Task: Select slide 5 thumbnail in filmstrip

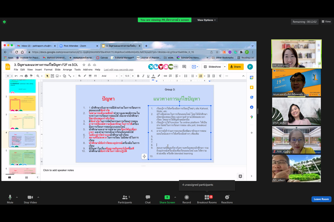Action: pos(22,157)
